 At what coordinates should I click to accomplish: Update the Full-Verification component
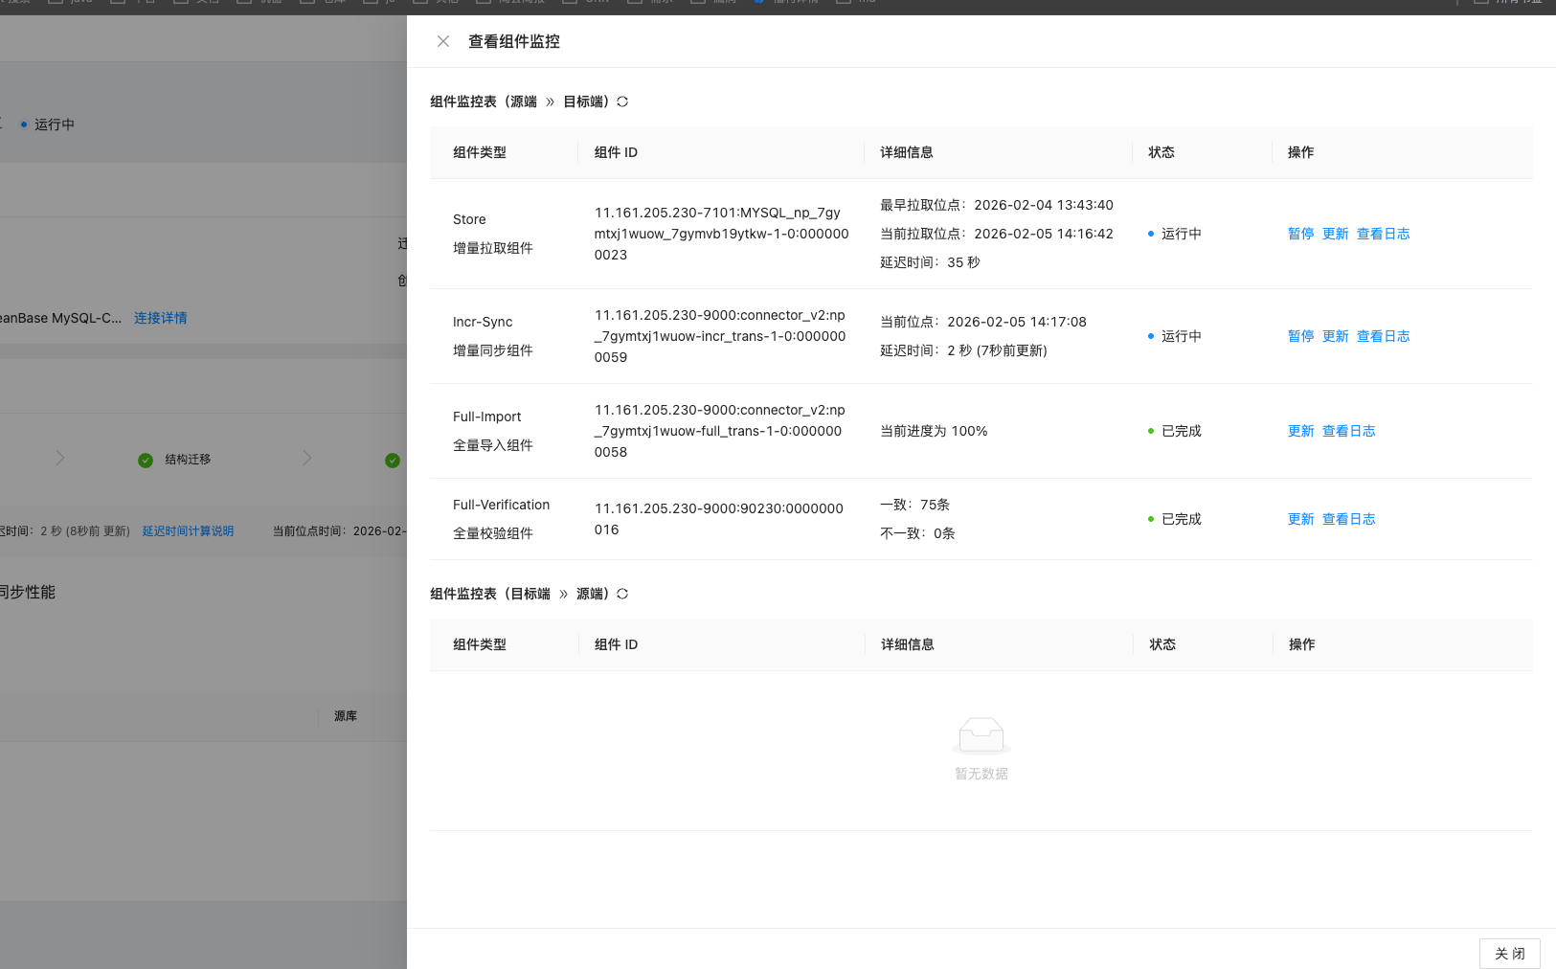tap(1300, 519)
